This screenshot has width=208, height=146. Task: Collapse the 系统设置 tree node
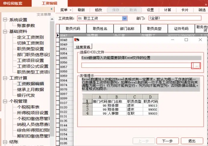click(5, 20)
